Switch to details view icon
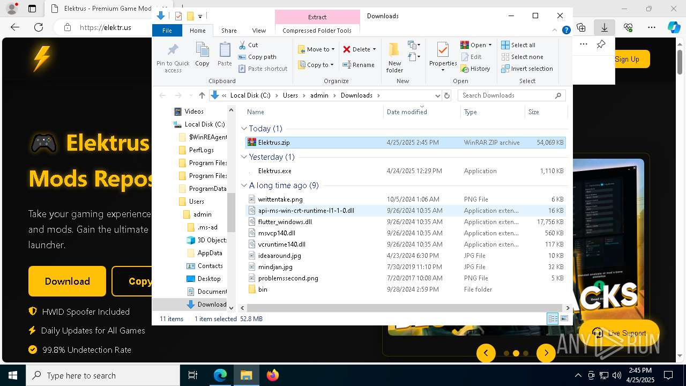Screen dimensions: 686x386 (553, 318)
